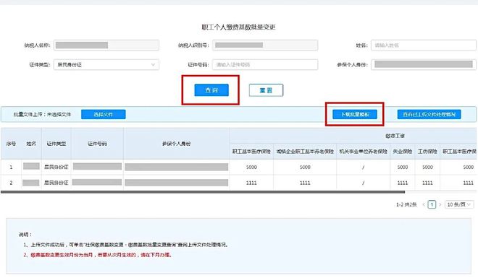Click the 参保个人身份 input field
This screenshot has width=478, height=278.
tap(424, 64)
